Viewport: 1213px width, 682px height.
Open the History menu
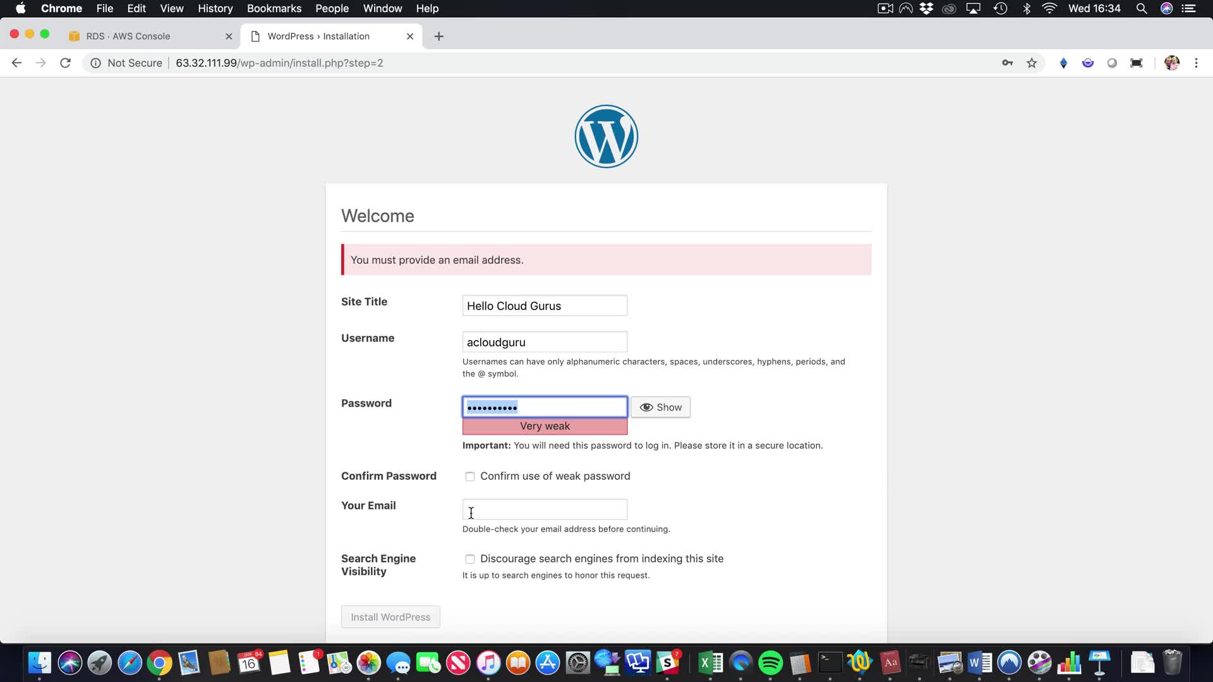[x=215, y=9]
